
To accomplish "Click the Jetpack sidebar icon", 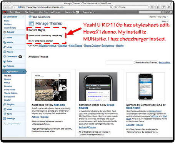I will [5, 32].
